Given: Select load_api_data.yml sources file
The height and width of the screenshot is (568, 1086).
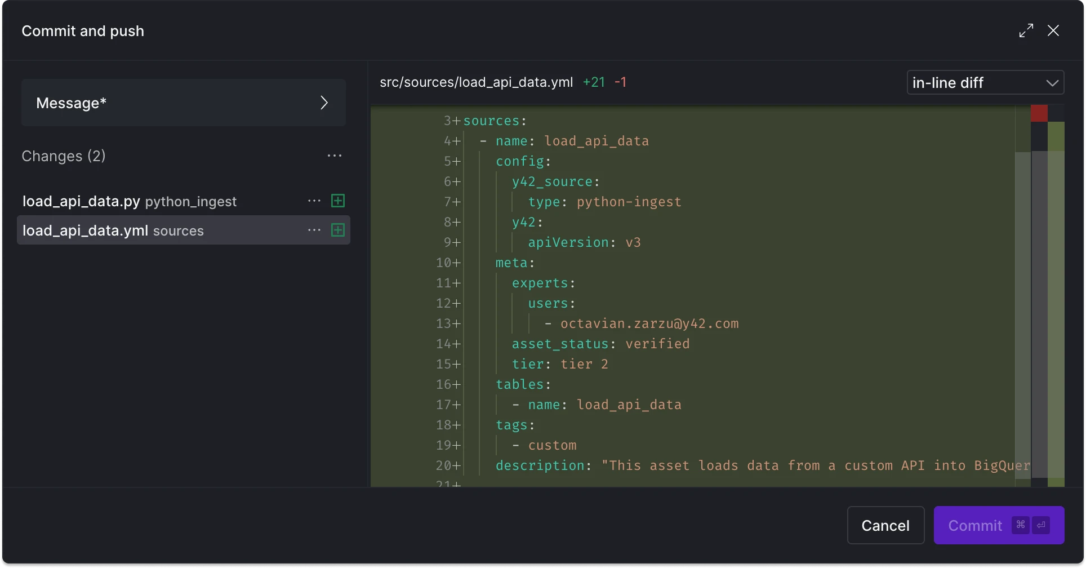Looking at the screenshot, I should 113,230.
